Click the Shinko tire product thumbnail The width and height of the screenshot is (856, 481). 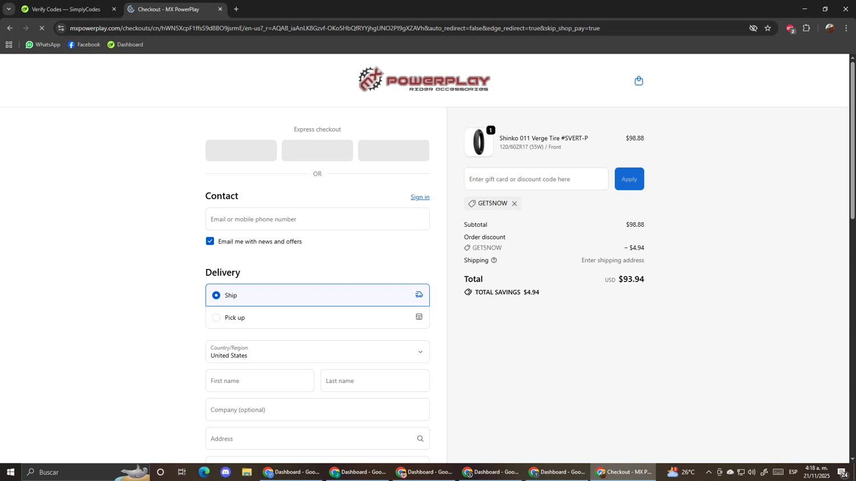tap(479, 142)
